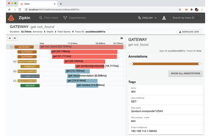Click the left annotation marker on the timeline
This screenshot has width=211, height=136.
click(132, 64)
